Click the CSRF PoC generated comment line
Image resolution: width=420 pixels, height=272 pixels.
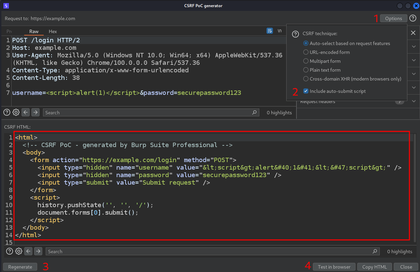point(128,145)
